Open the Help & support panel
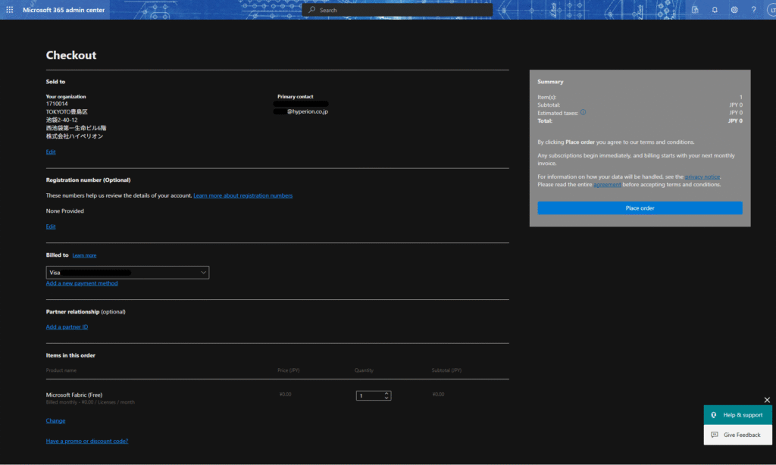This screenshot has width=776, height=465. 737,415
